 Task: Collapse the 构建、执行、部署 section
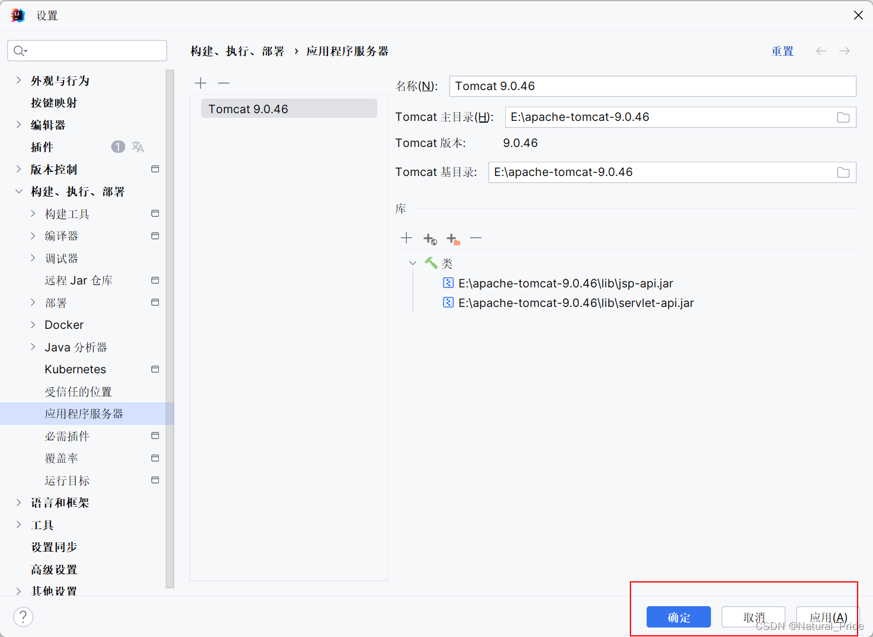coord(18,191)
